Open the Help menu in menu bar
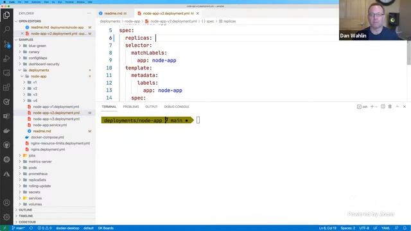 (x=90, y=2)
